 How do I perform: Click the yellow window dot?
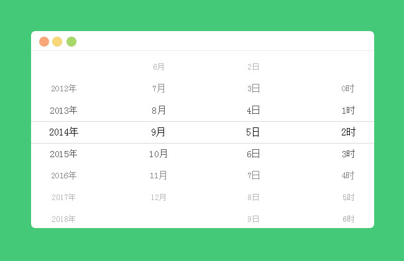pyautogui.click(x=57, y=42)
